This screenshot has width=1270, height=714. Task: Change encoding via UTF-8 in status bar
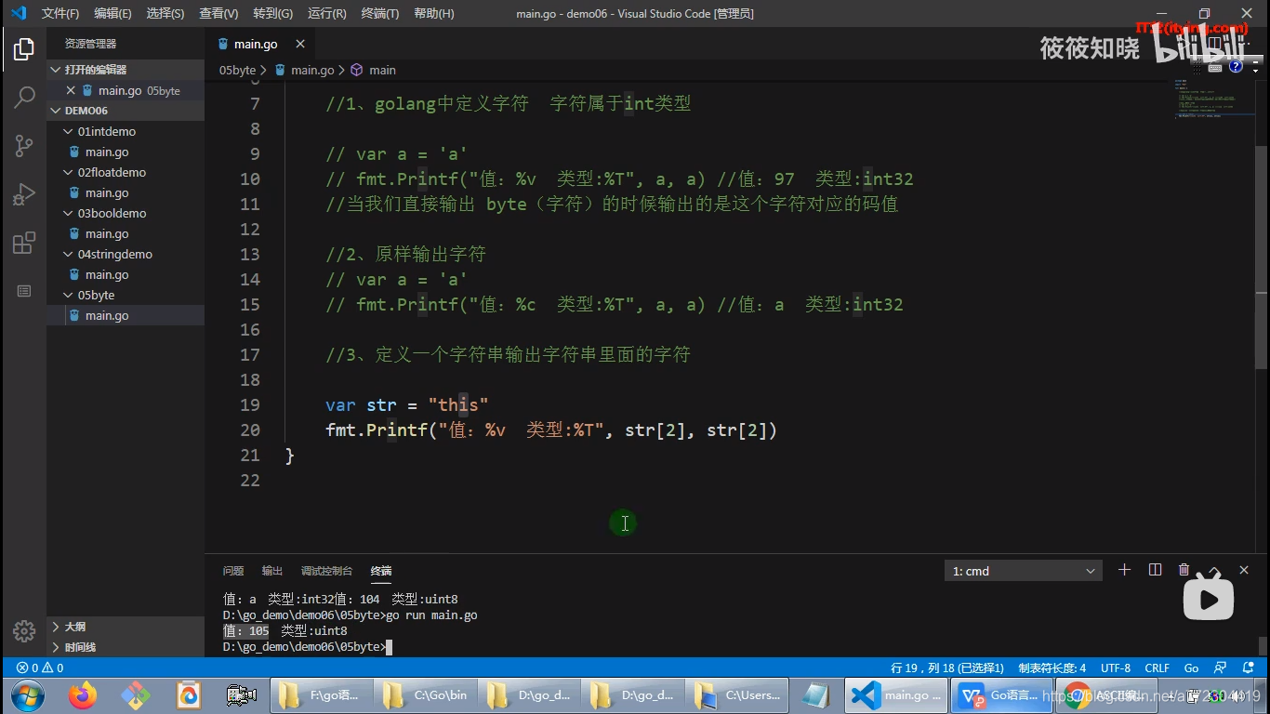point(1116,668)
